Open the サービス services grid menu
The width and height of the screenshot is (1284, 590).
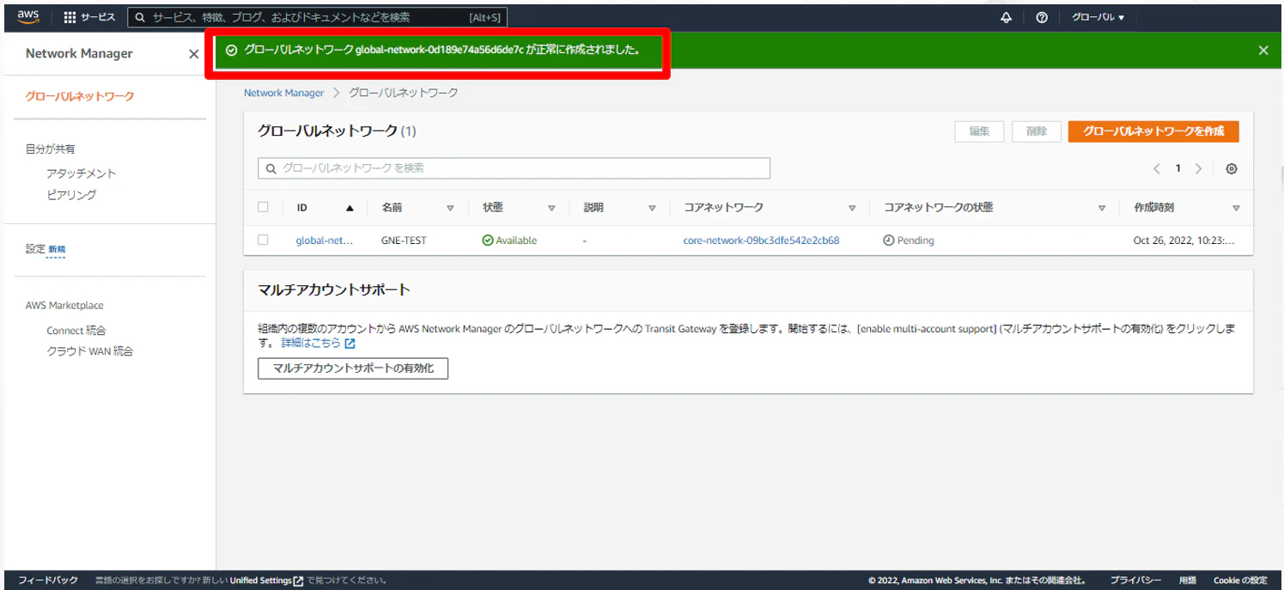coord(89,17)
